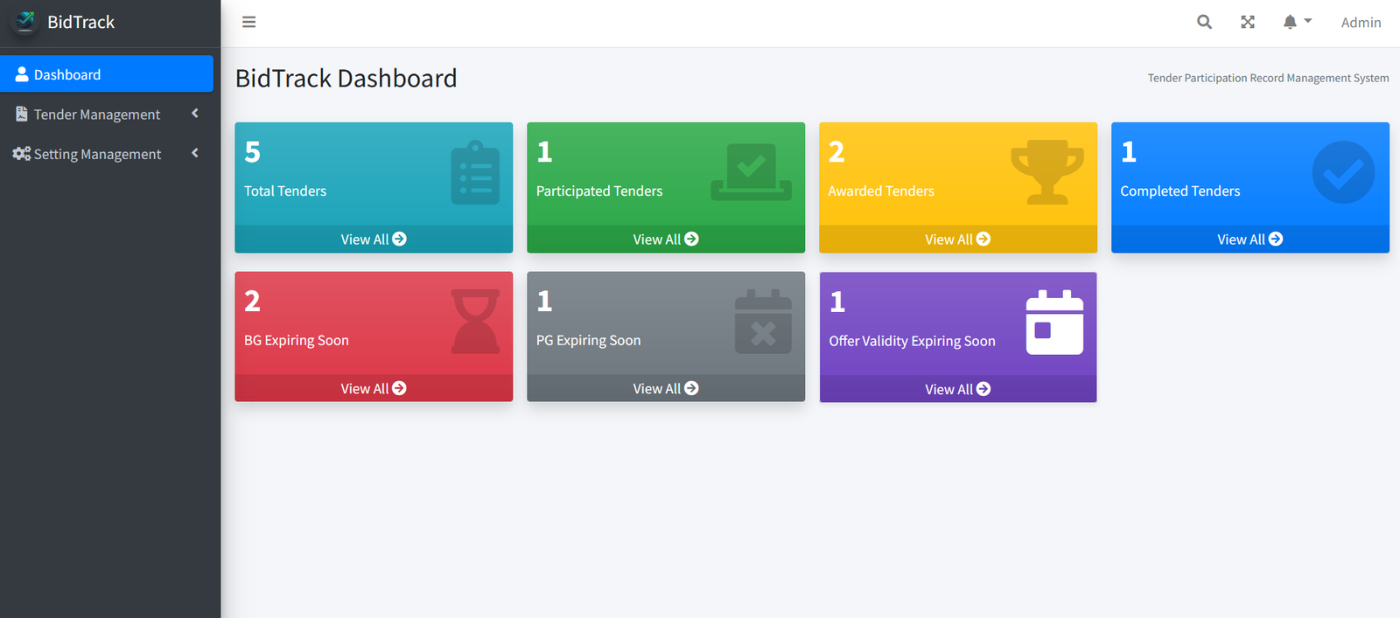Click the hourglass icon on BG Expiring Soon
This screenshot has width=1400, height=618.
(475, 322)
